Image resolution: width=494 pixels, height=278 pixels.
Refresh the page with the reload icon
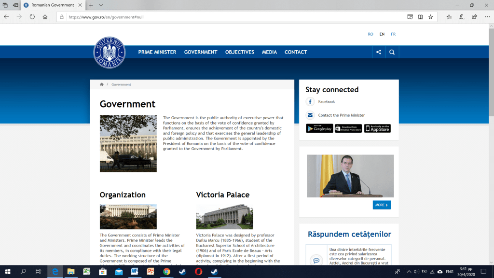tap(32, 16)
